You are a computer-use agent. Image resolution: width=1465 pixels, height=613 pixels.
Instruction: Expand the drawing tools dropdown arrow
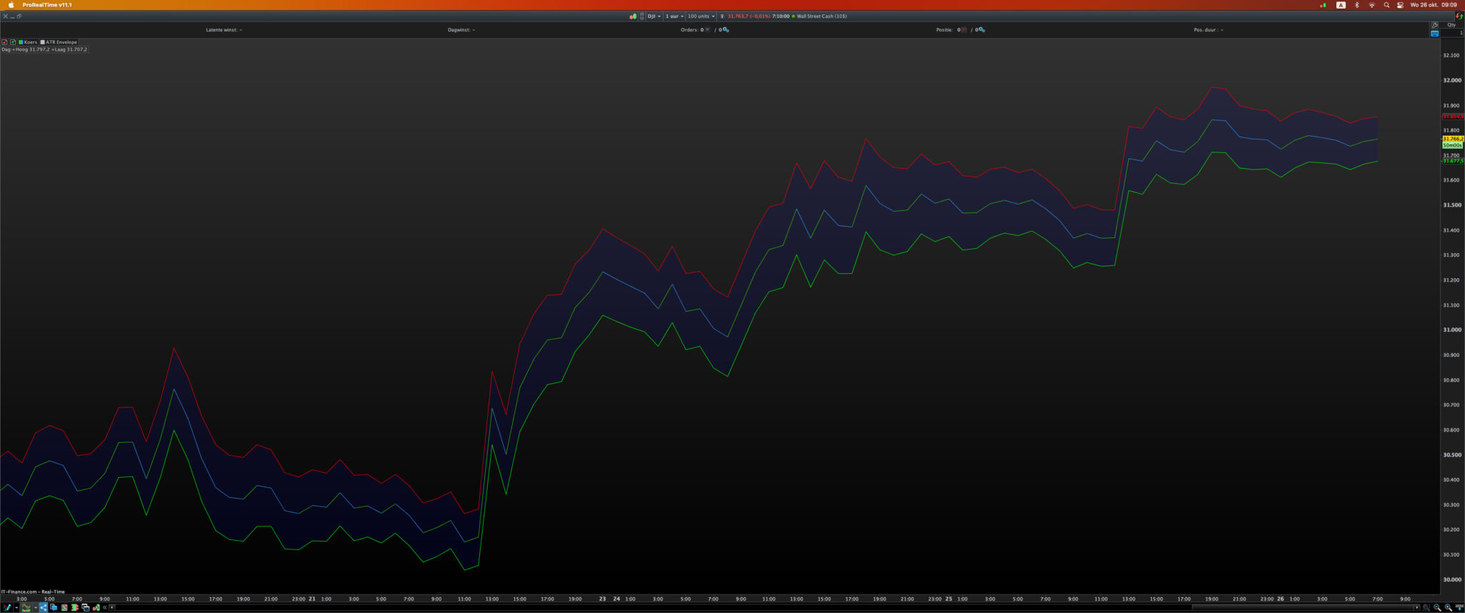[16, 607]
